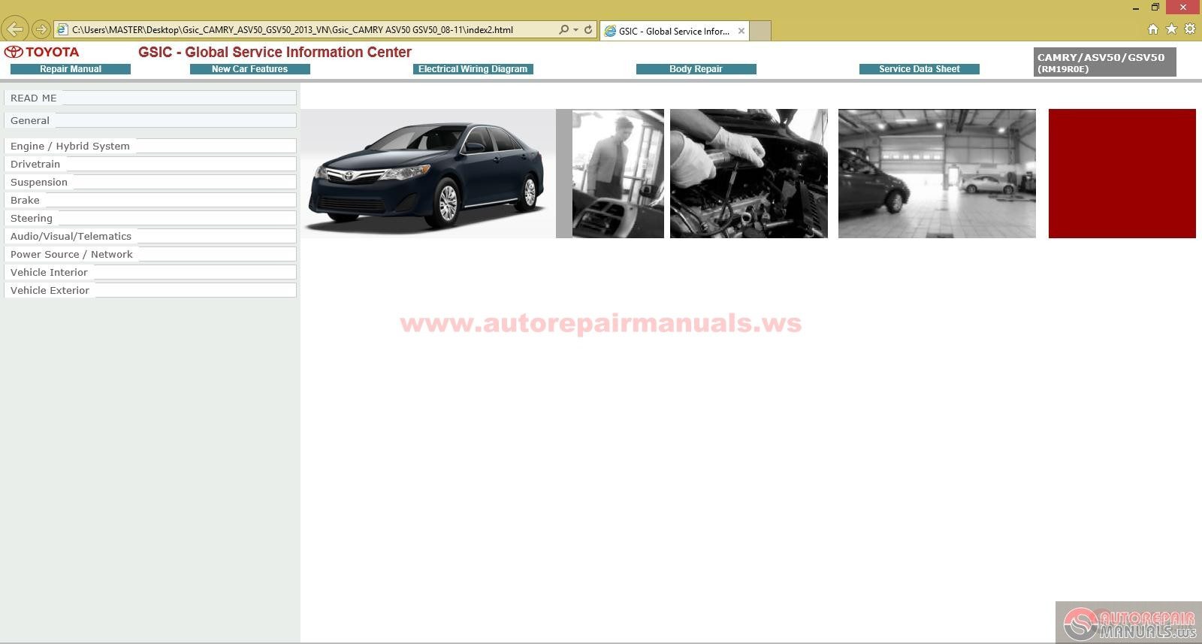Open Brake category
Screen dimensions: 1202x644
coord(150,200)
